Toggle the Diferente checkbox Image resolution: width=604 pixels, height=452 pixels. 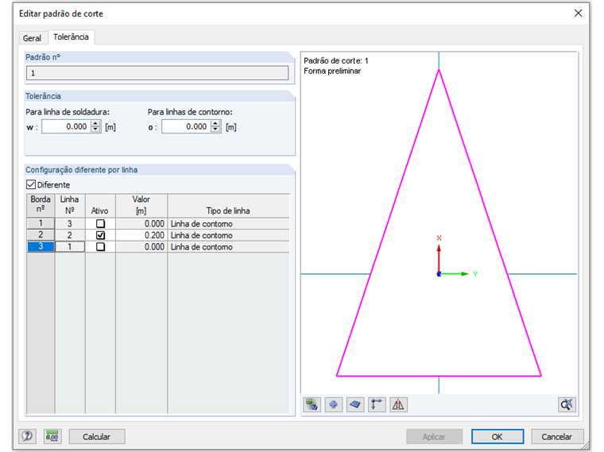click(31, 184)
